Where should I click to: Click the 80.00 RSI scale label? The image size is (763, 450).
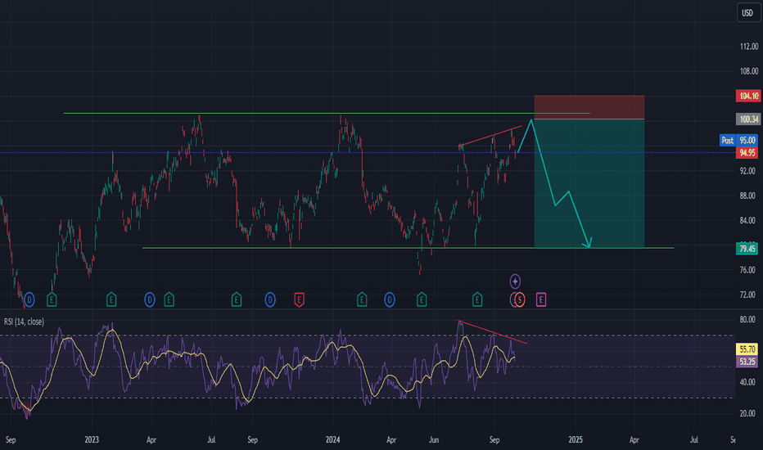(747, 320)
